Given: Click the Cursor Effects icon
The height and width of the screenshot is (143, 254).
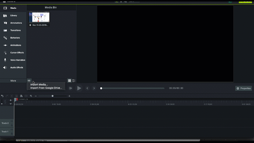Looking at the screenshot, I should click(5, 53).
